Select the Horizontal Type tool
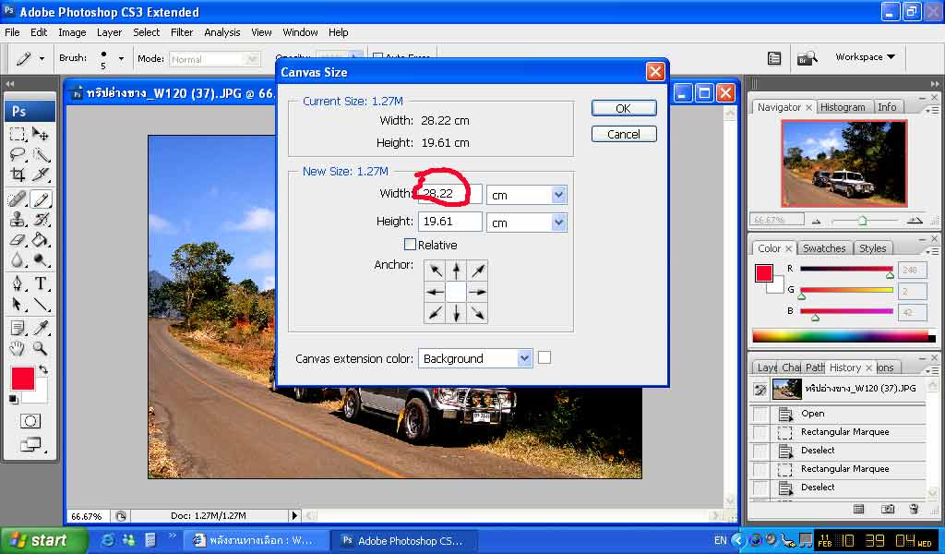The height and width of the screenshot is (554, 945). tap(41, 283)
